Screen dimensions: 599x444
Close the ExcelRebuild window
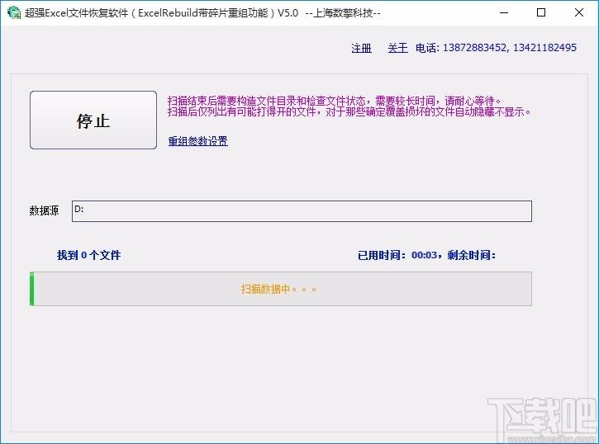(x=578, y=12)
